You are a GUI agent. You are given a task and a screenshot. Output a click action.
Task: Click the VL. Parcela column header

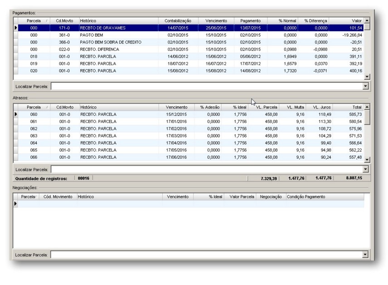click(x=264, y=107)
